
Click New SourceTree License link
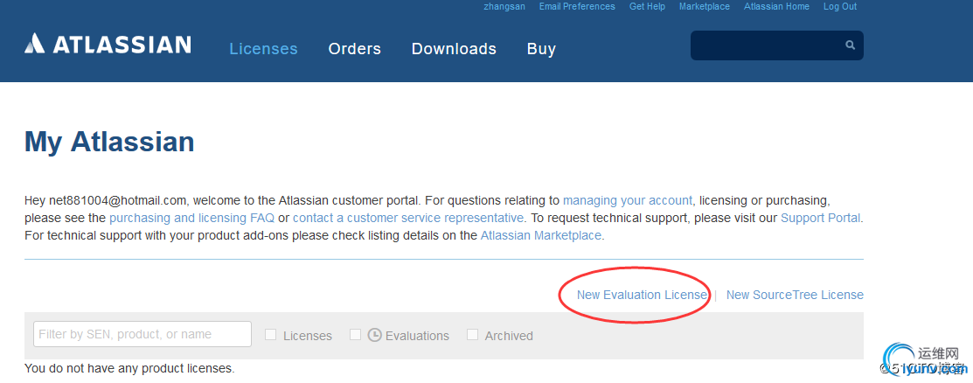coord(795,295)
